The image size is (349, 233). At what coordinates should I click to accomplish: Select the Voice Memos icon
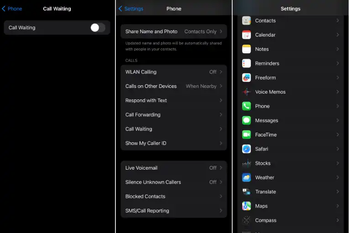[246, 92]
